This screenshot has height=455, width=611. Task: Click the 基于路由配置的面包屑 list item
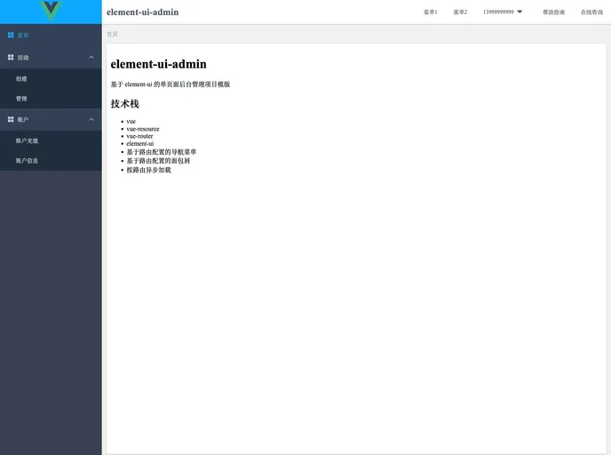158,161
